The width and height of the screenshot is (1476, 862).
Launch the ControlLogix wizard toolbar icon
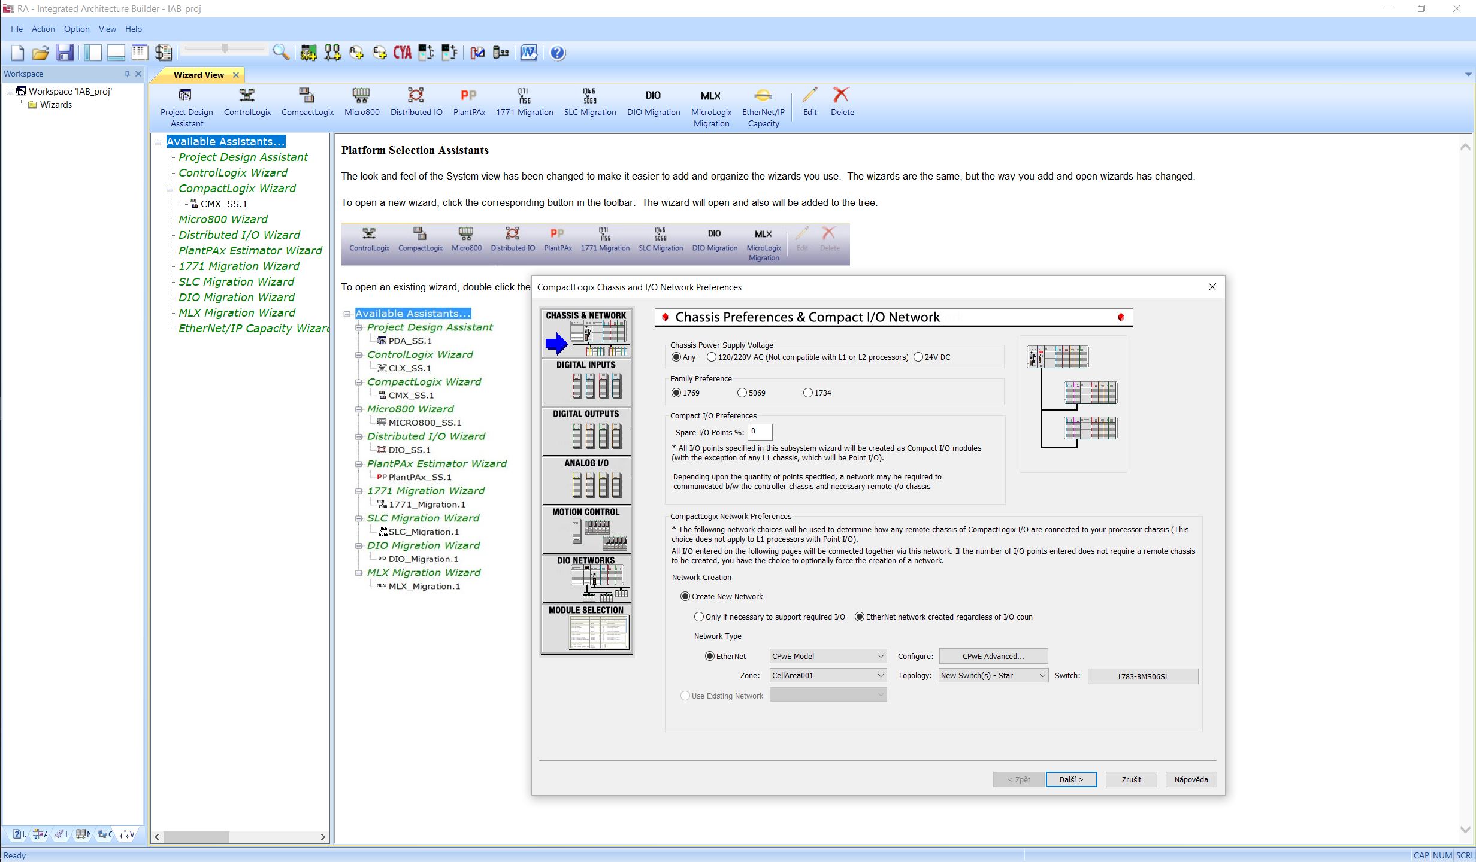(x=247, y=102)
